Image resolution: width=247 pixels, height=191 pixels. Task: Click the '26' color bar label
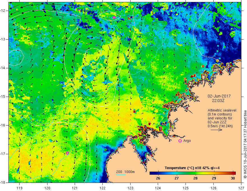[158, 178]
